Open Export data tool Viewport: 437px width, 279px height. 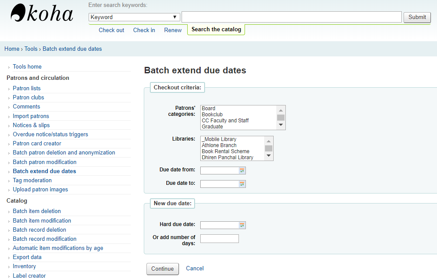pos(27,257)
